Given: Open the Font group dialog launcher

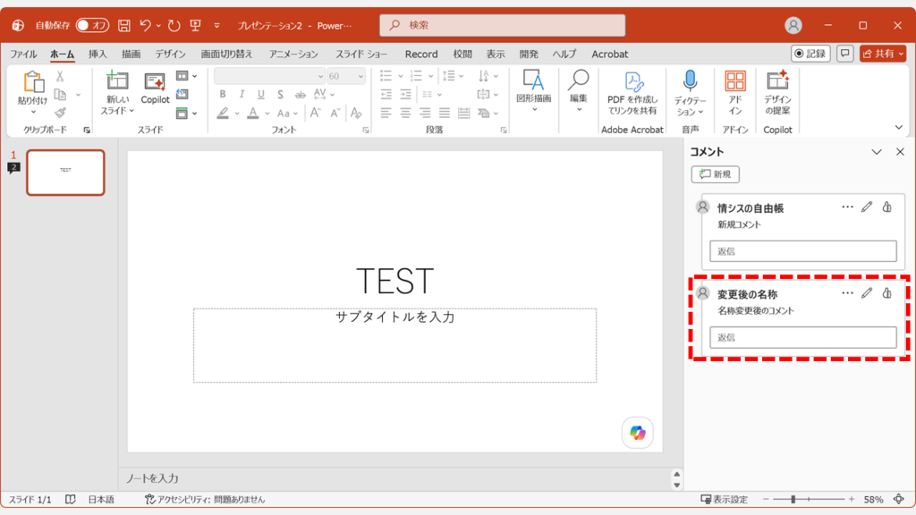Looking at the screenshot, I should point(366,131).
